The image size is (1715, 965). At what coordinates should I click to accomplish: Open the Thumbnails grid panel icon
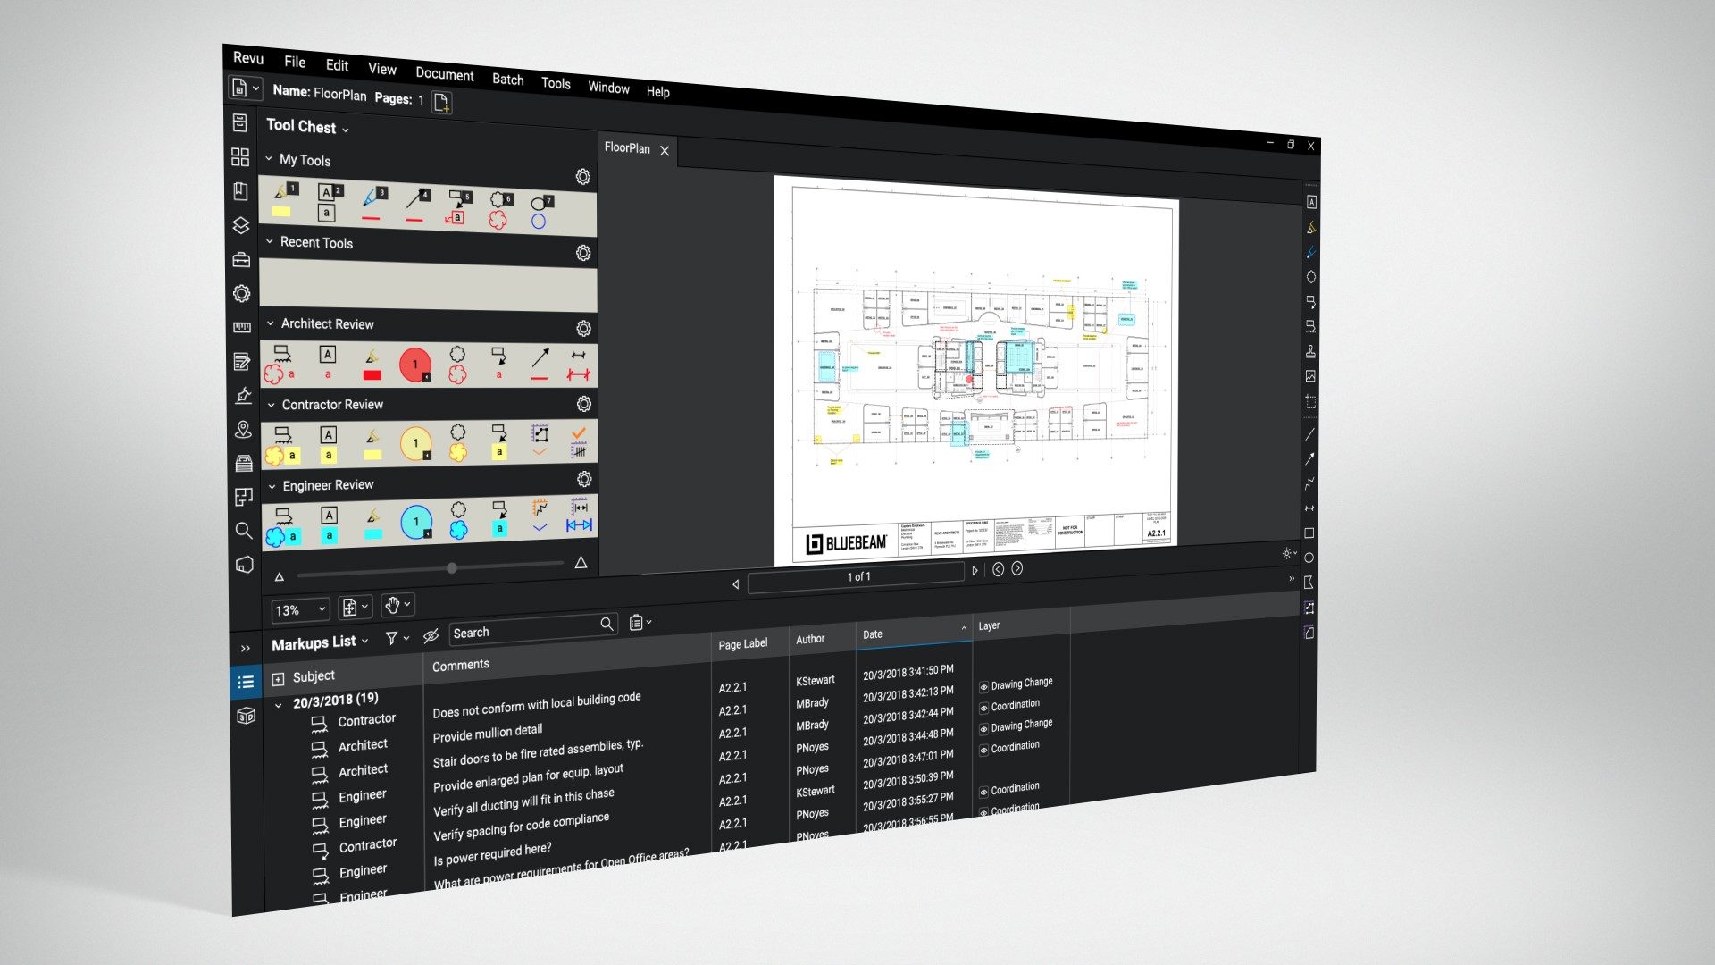240,157
